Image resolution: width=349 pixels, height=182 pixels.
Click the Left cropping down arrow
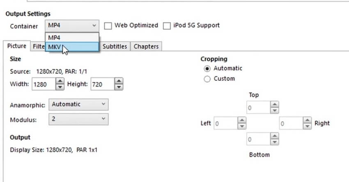(x=242, y=125)
